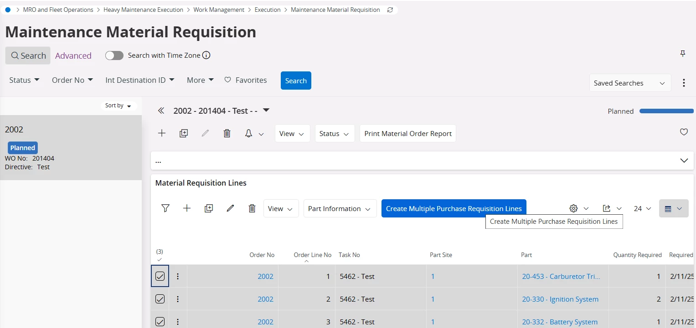This screenshot has width=696, height=328.
Task: Open the Part Information menu
Action: point(340,208)
